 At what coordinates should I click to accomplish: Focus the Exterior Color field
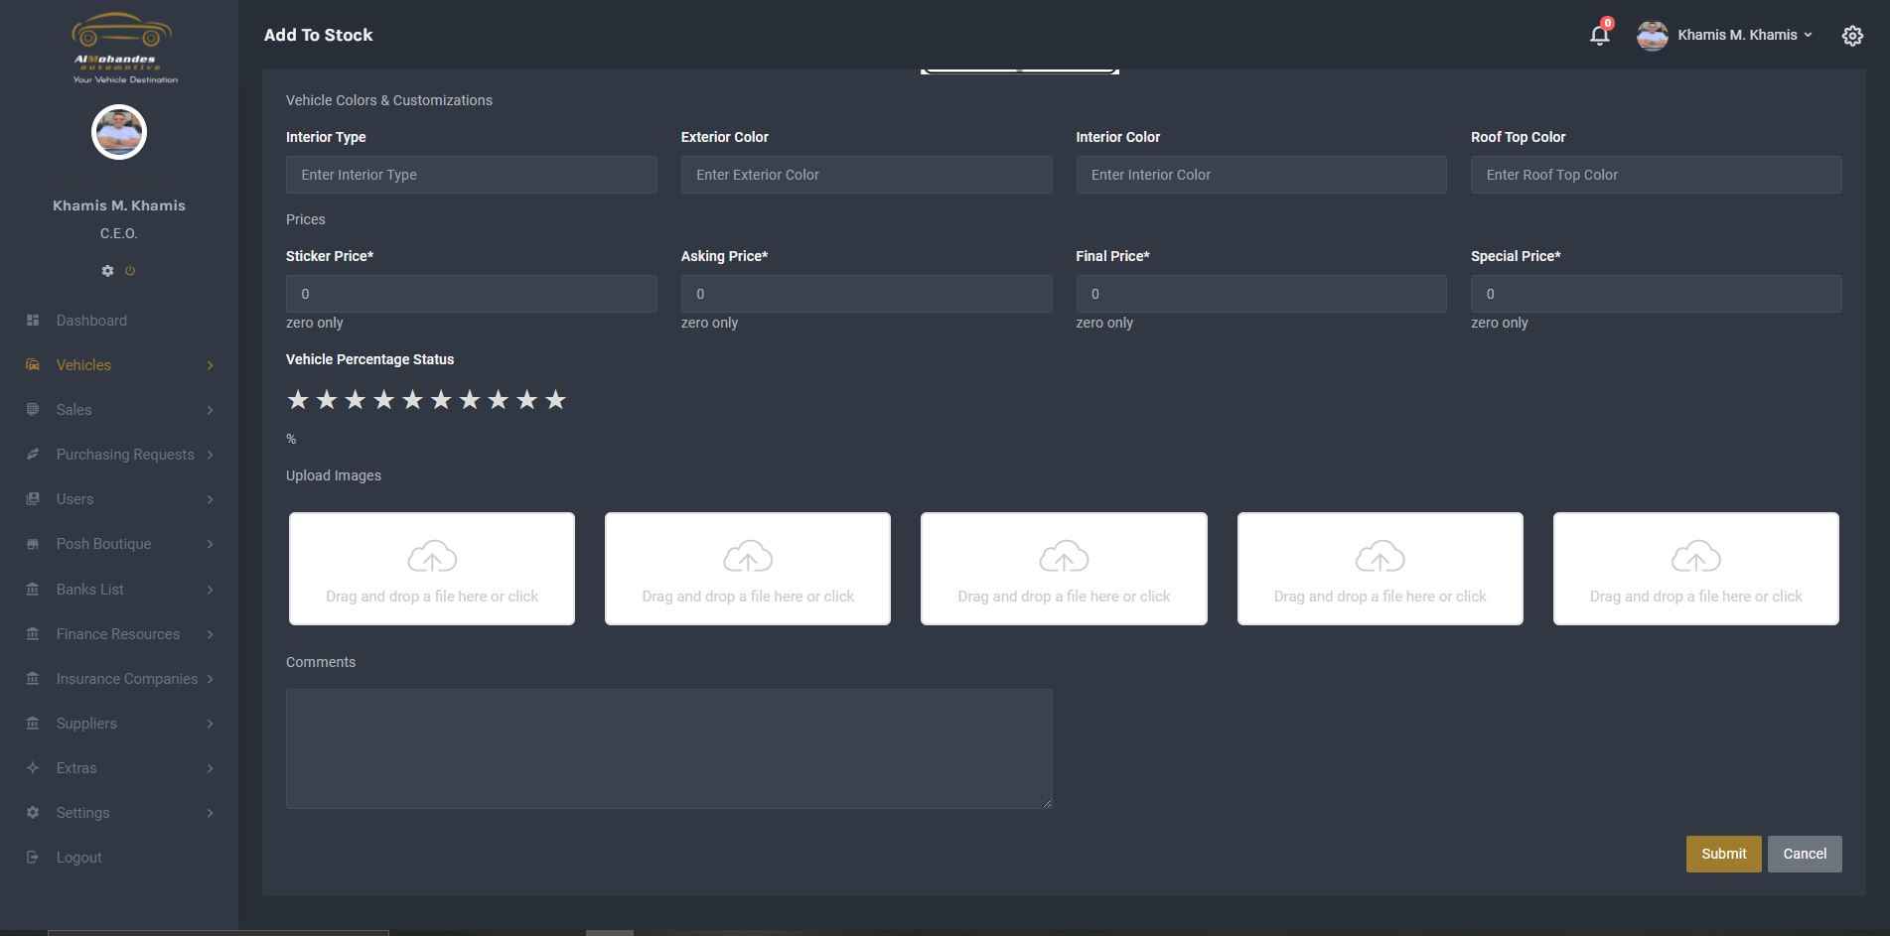pyautogui.click(x=866, y=175)
